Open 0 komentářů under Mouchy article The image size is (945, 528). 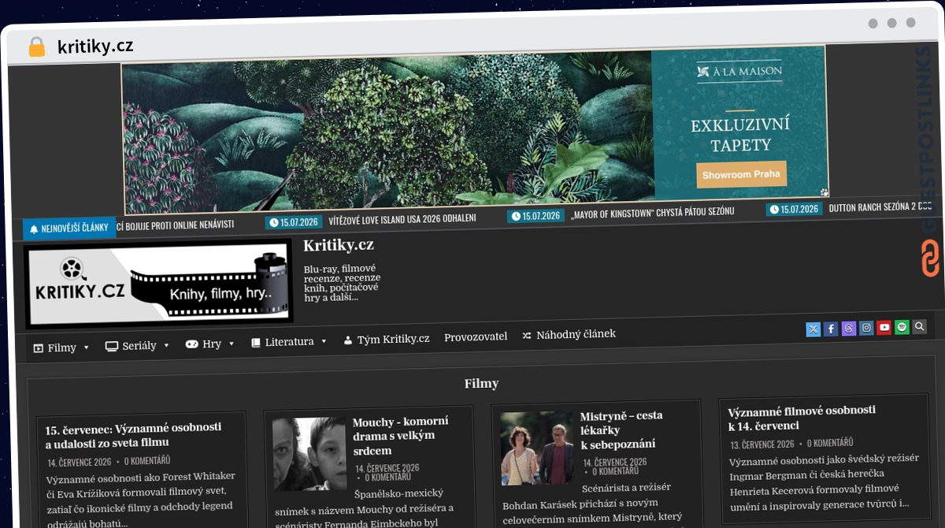tap(387, 477)
